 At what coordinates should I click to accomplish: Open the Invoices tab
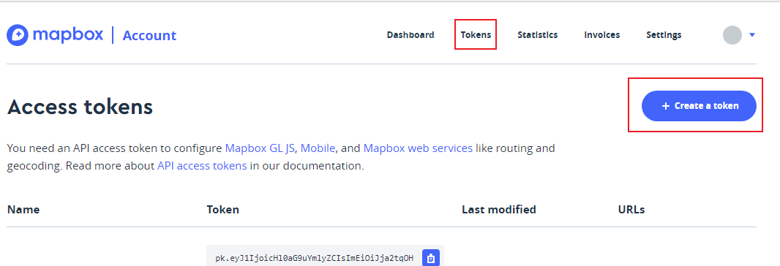click(x=602, y=35)
